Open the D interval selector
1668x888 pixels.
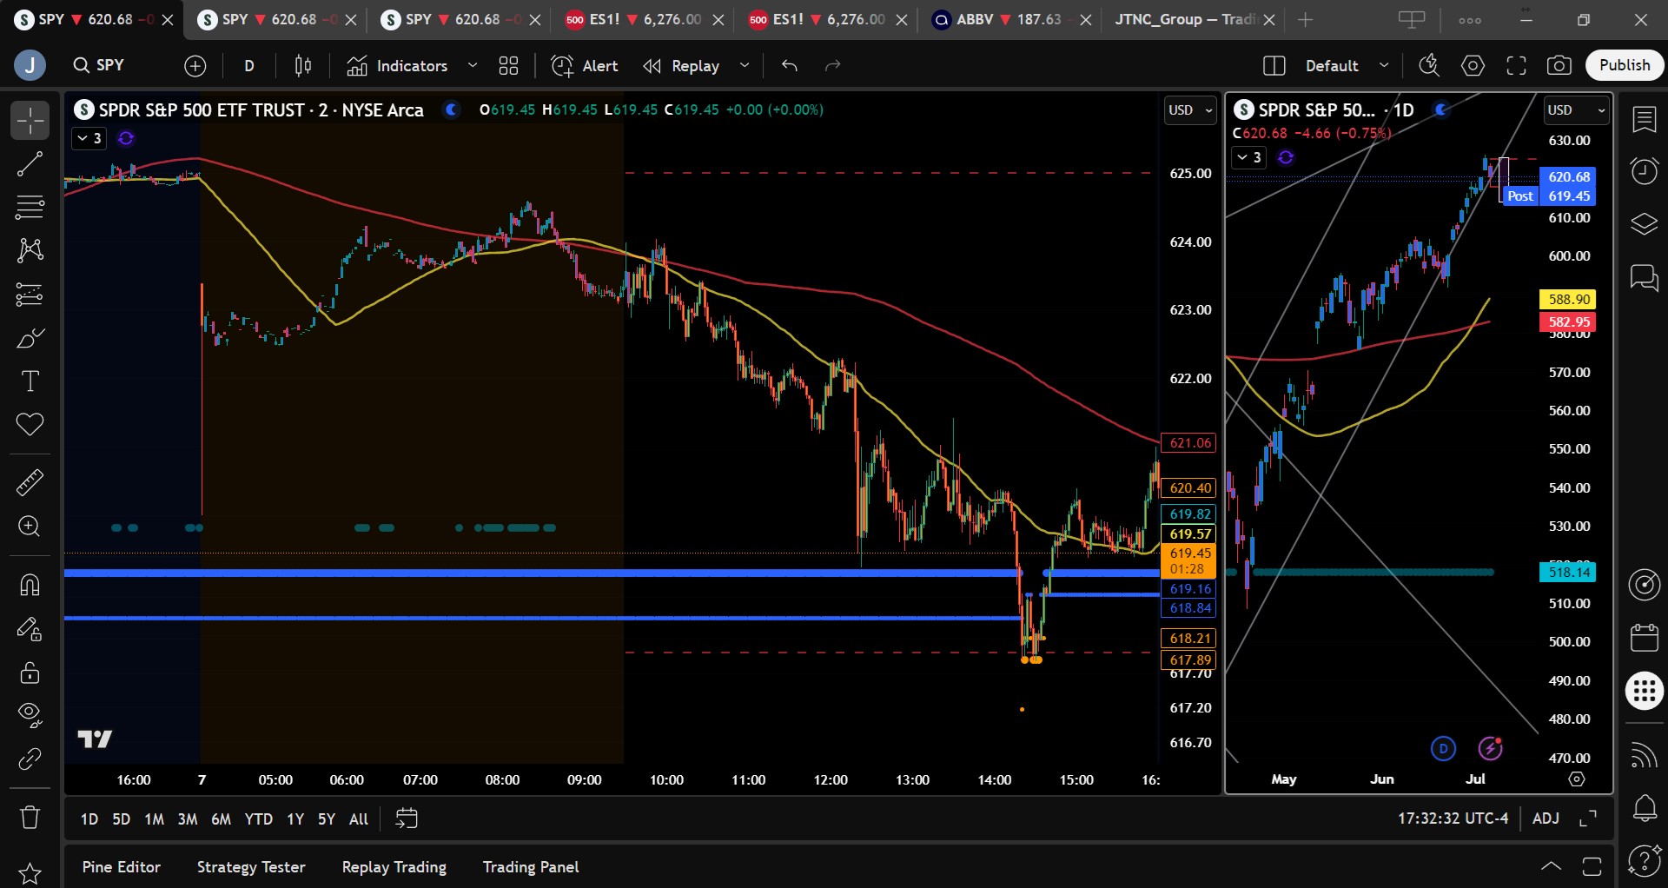(249, 65)
